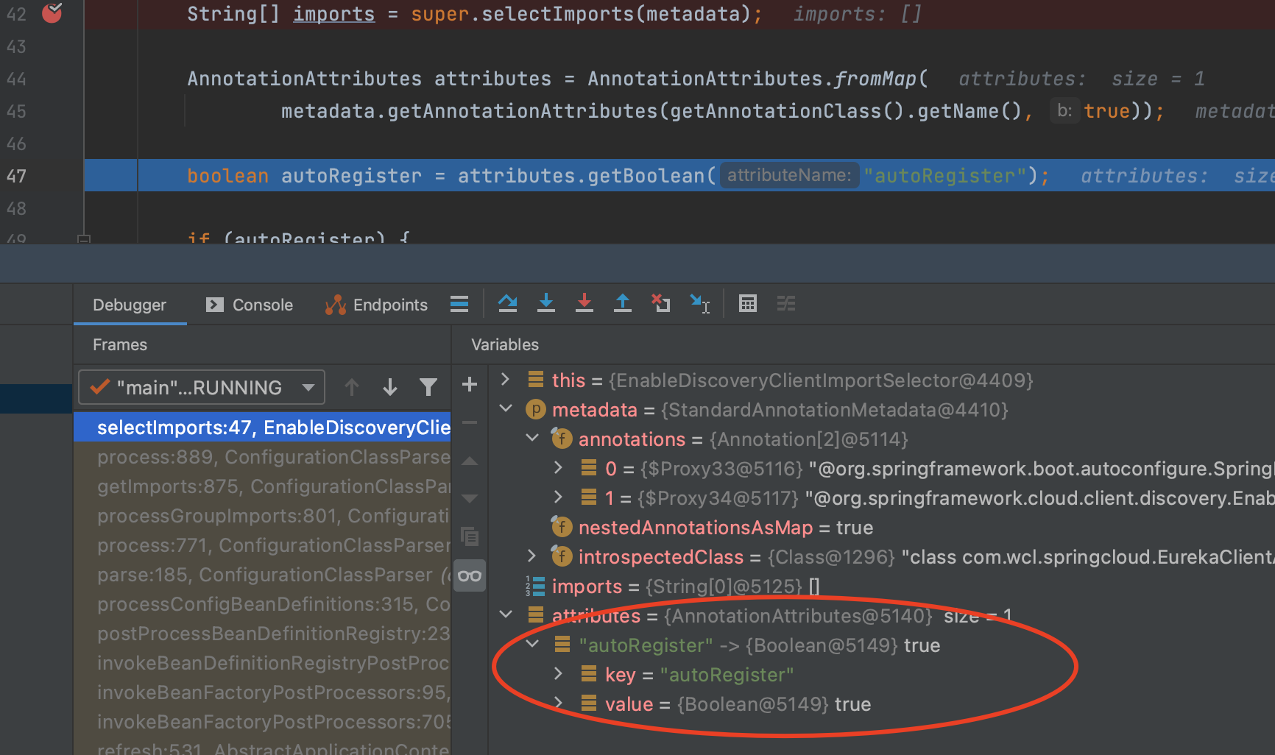The height and width of the screenshot is (755, 1275).
Task: Expand the 'this' variable node
Action: click(x=505, y=380)
